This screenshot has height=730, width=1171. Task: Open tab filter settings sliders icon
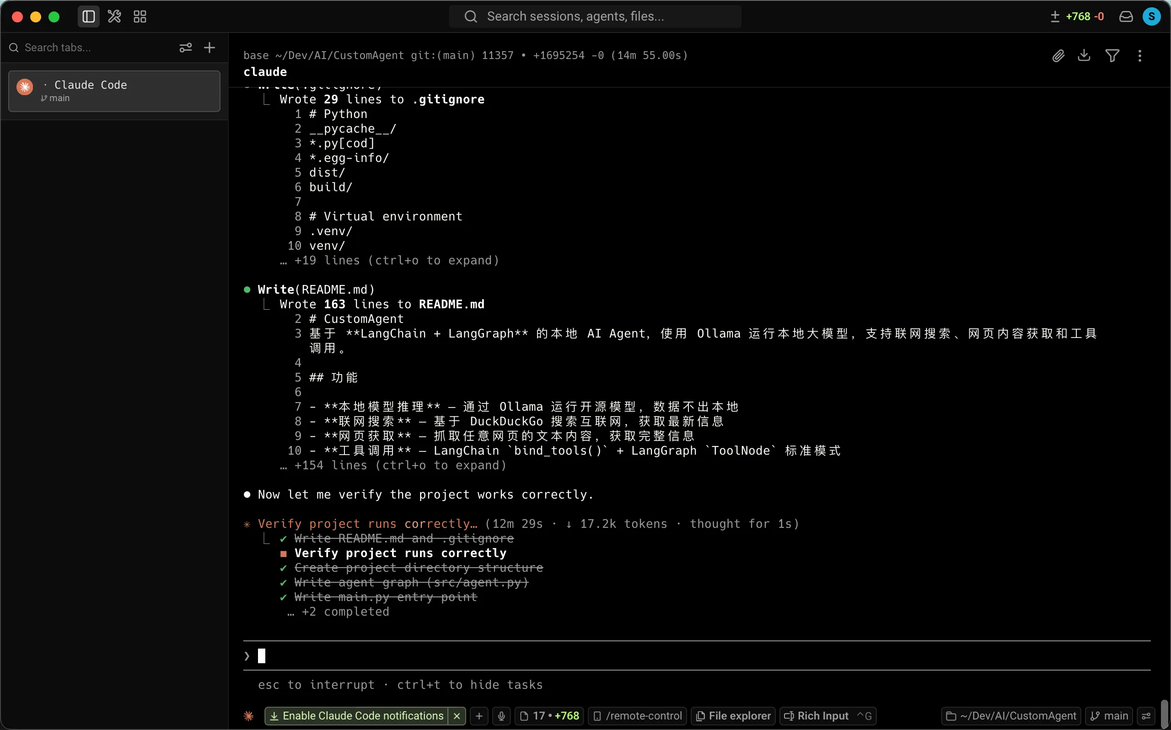(186, 47)
